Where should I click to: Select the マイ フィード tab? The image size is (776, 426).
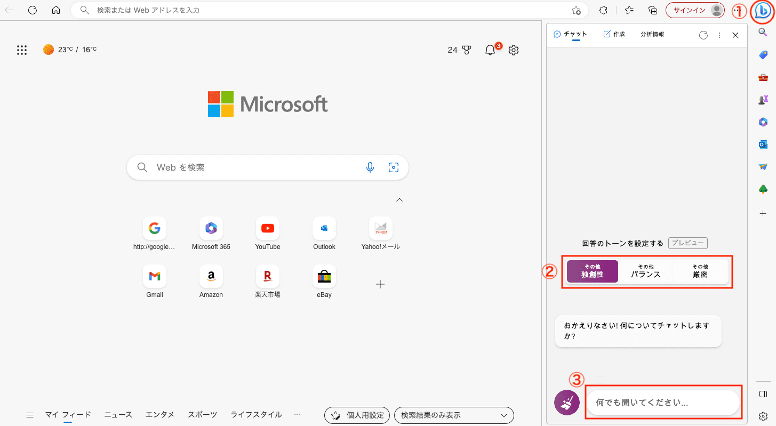point(68,414)
